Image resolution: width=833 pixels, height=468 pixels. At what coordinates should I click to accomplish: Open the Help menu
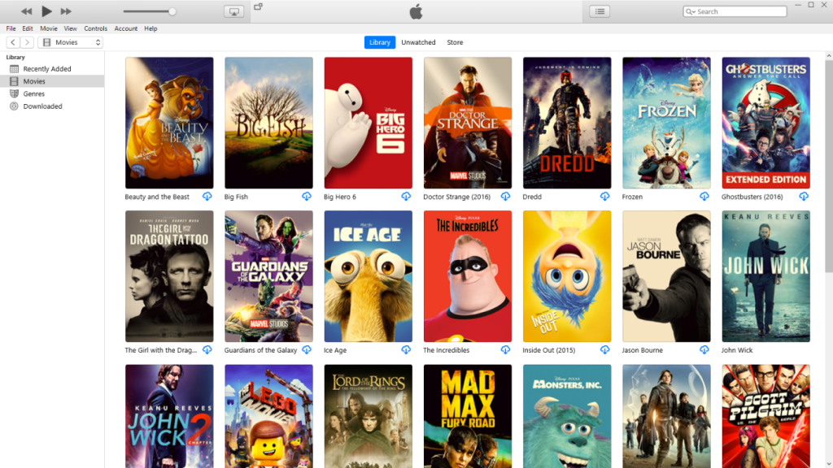150,28
